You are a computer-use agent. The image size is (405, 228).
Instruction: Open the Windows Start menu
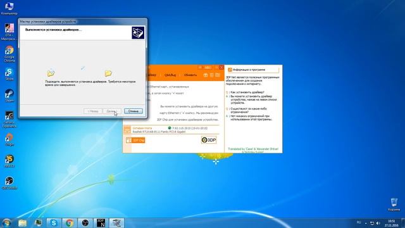pos(6,223)
